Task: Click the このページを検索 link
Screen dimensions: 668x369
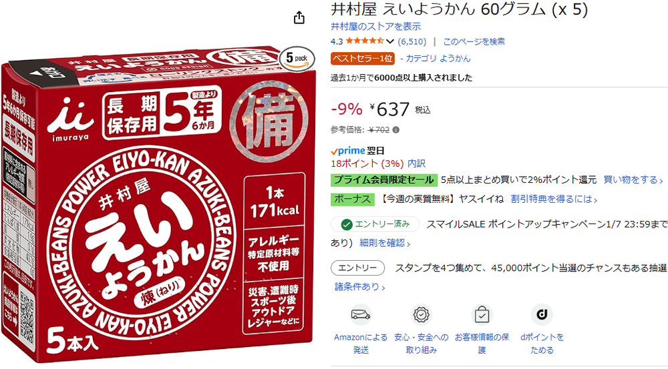Action: click(474, 42)
